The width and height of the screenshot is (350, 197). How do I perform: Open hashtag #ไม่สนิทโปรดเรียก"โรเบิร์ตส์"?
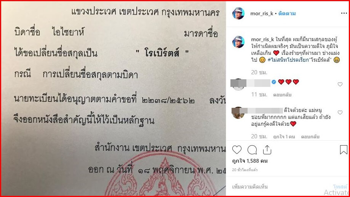[x=300, y=60]
